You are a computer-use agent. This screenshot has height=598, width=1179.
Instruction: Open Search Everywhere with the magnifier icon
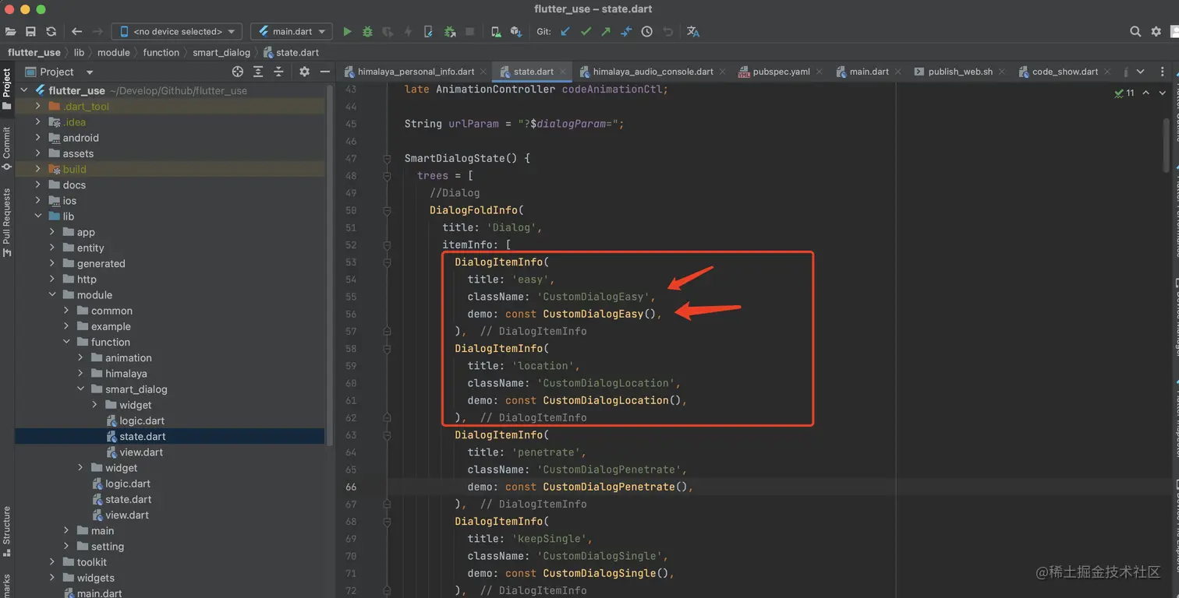point(1135,31)
